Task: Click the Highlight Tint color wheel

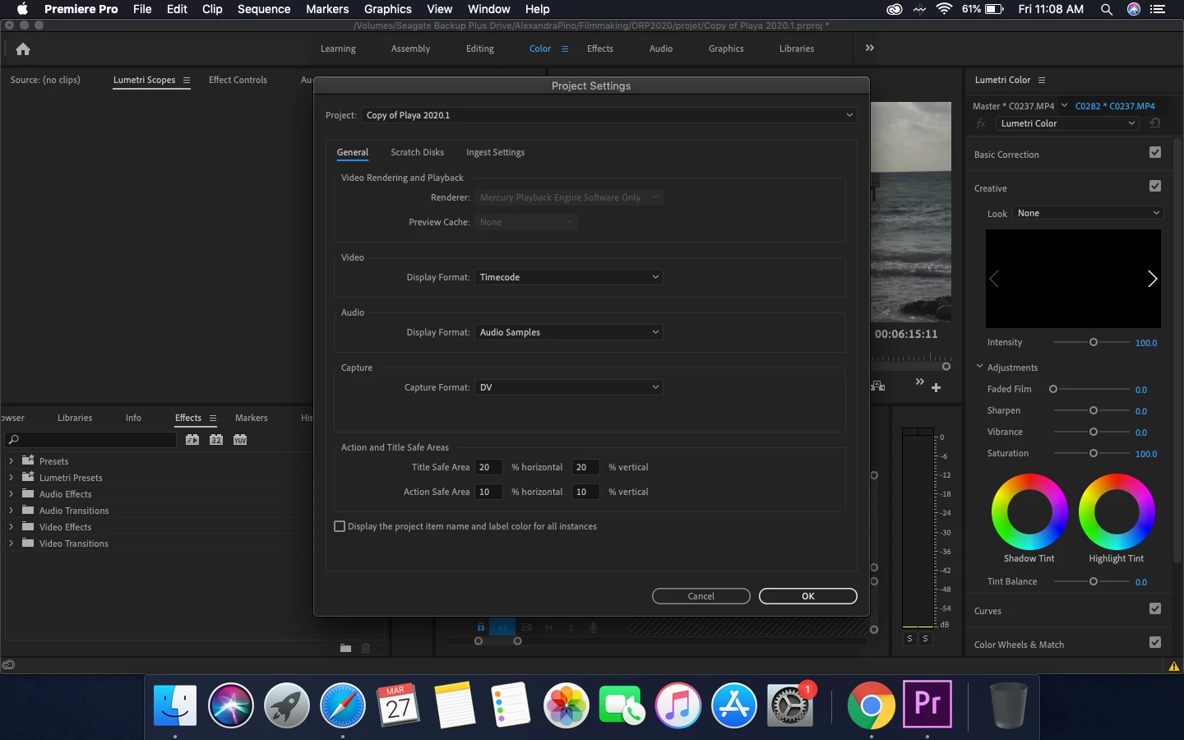Action: coord(1117,511)
